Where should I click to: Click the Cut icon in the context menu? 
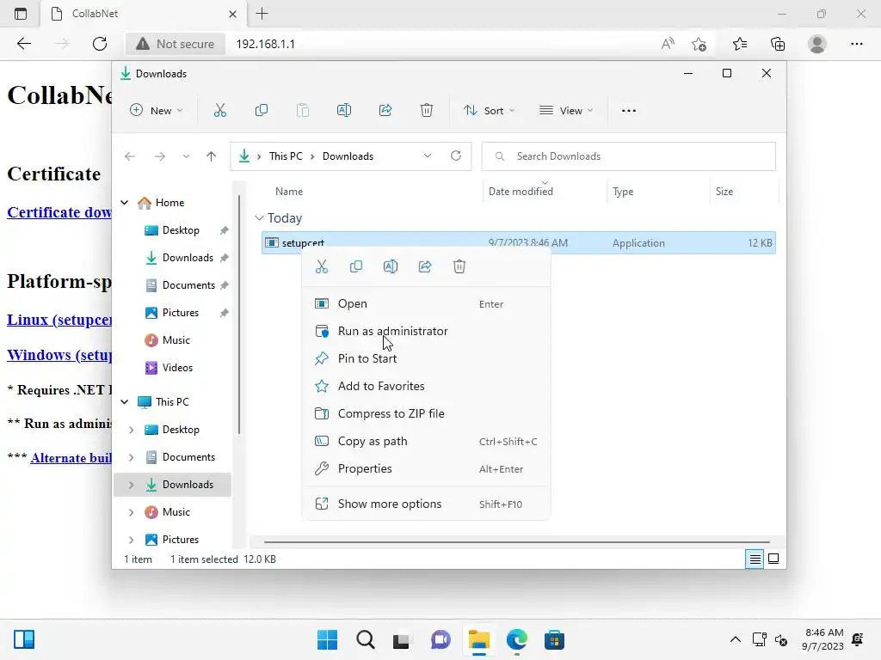[x=322, y=266]
